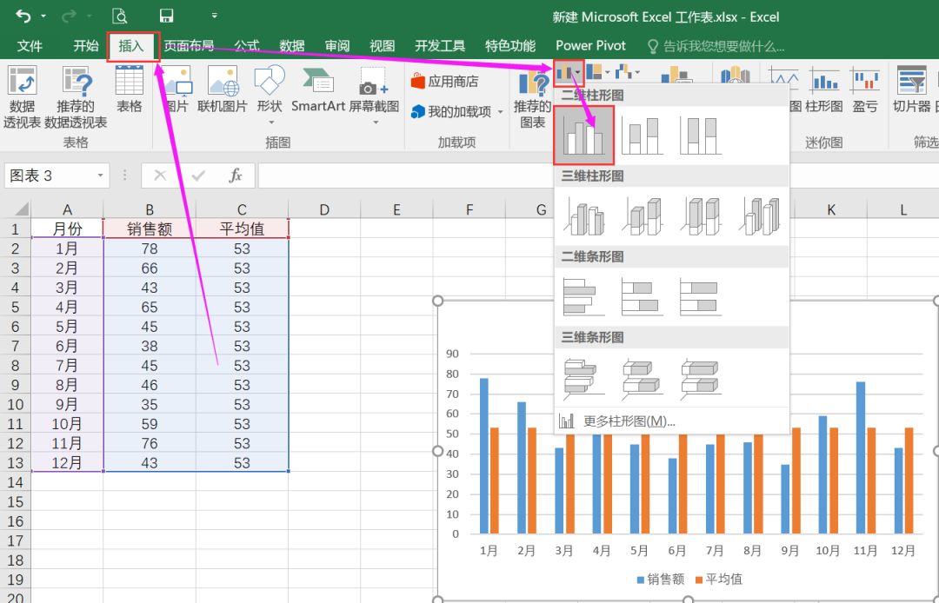Insert Column sparkline (柱形图)
The width and height of the screenshot is (939, 603).
tap(824, 89)
